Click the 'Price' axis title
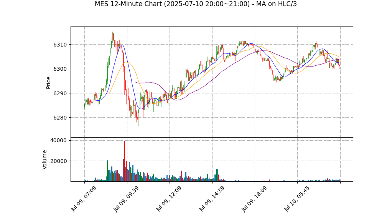This screenshot has width=392, height=221. click(48, 83)
